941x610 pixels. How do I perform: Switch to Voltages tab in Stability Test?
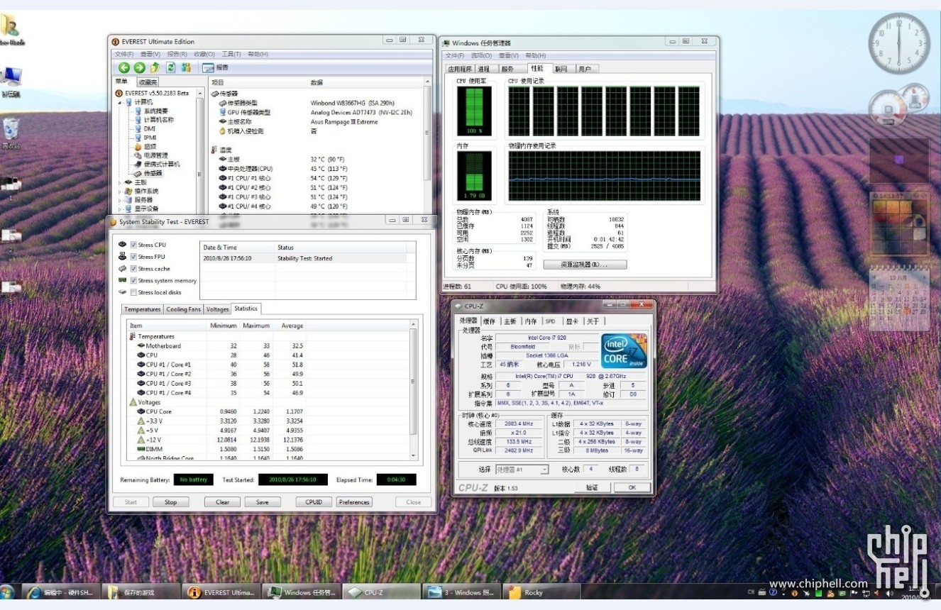(x=218, y=309)
